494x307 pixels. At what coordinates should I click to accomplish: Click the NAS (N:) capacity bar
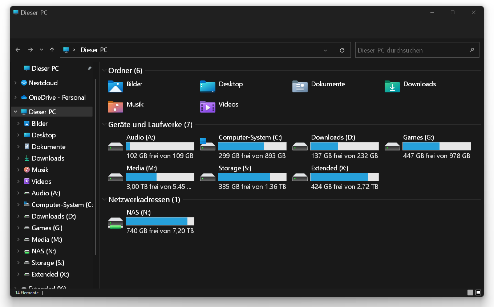click(x=160, y=221)
